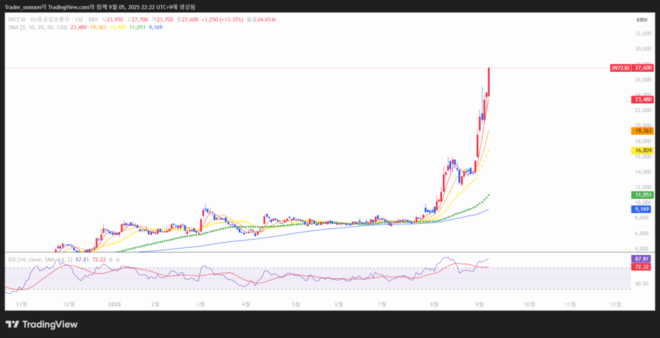Select the SMA (5, 10, 20, 60, 120) indicator legend
This screenshot has height=338, width=660.
pos(37,28)
